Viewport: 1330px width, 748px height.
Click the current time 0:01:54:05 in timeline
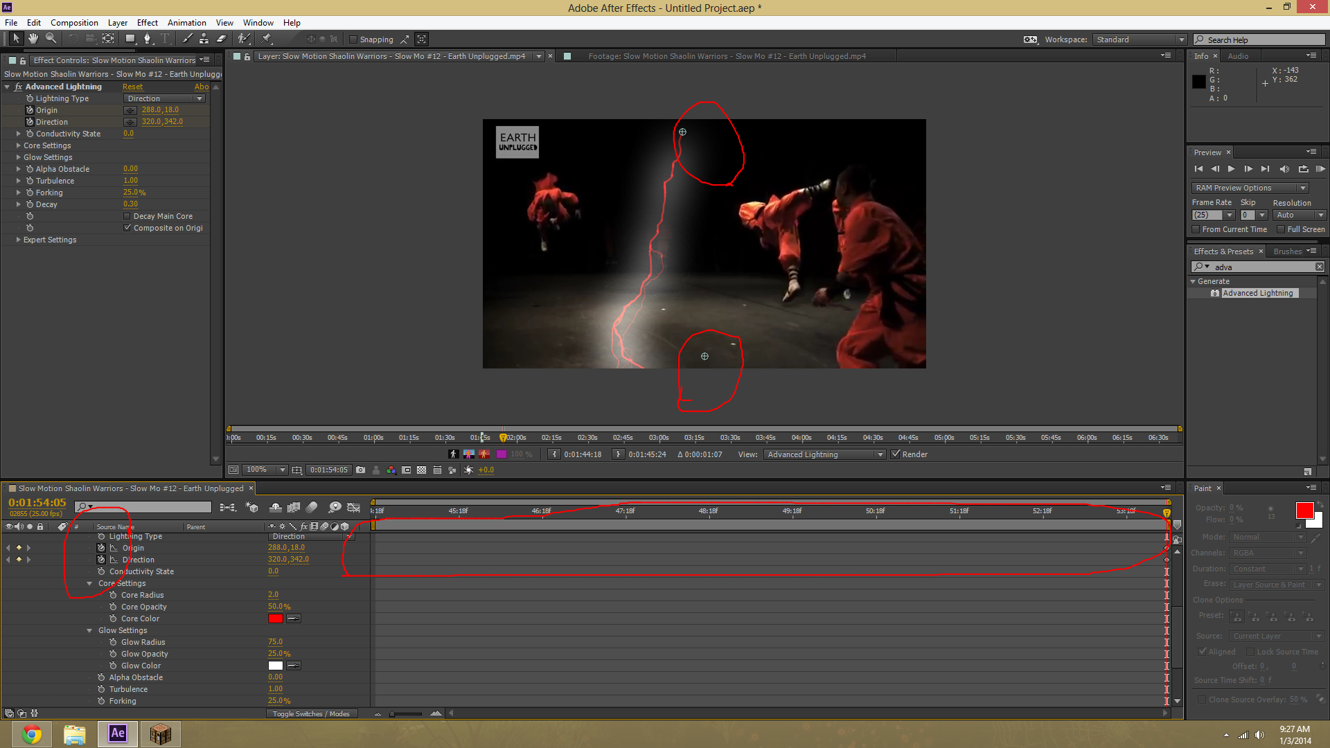coord(37,503)
